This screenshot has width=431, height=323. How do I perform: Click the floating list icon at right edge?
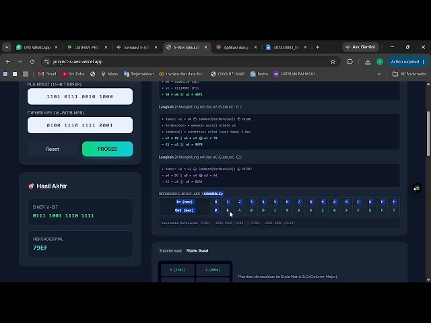417,188
